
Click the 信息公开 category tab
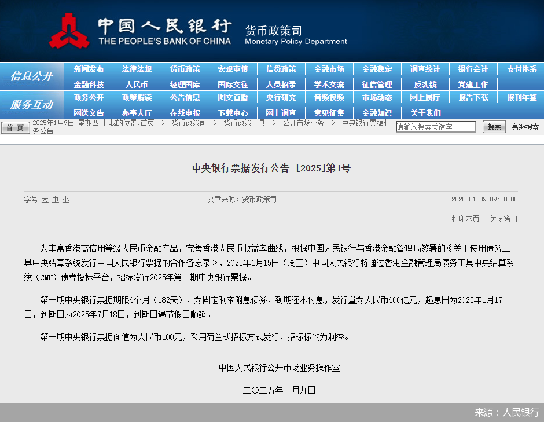(x=31, y=76)
